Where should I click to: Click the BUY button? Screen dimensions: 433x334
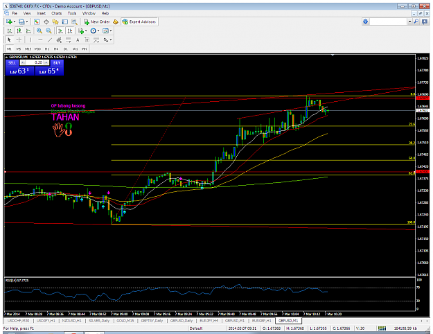click(x=57, y=62)
